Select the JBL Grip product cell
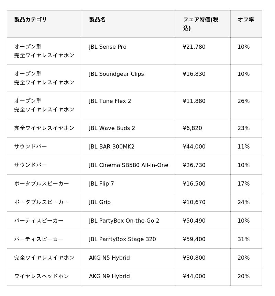 pos(100,202)
